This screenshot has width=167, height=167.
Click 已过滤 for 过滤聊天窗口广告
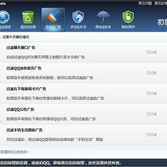coord(151,52)
